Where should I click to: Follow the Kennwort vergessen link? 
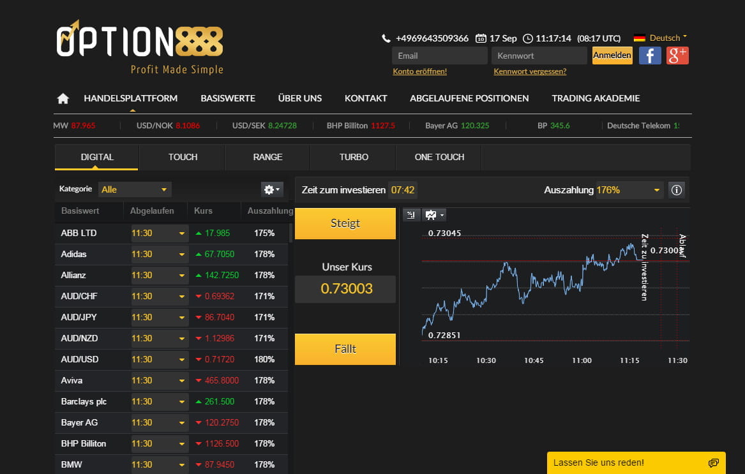(530, 71)
